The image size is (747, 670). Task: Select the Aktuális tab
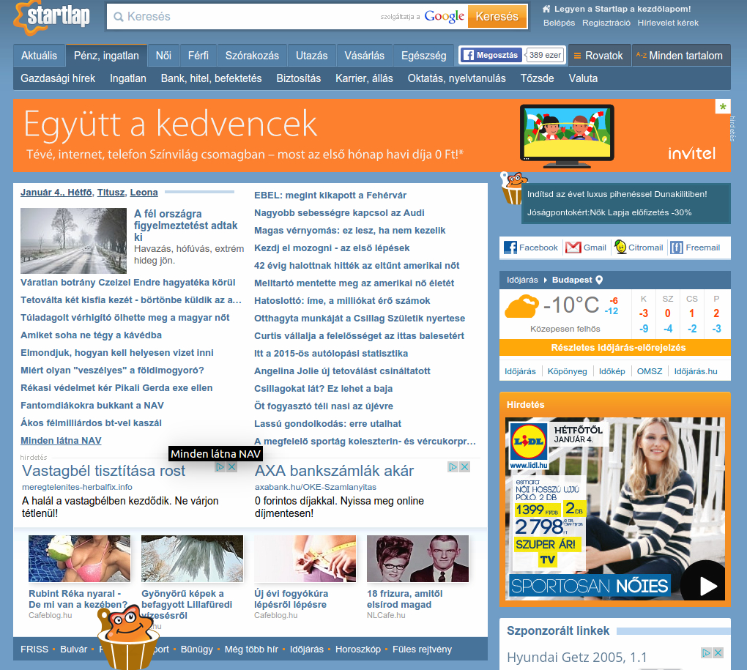coord(39,56)
